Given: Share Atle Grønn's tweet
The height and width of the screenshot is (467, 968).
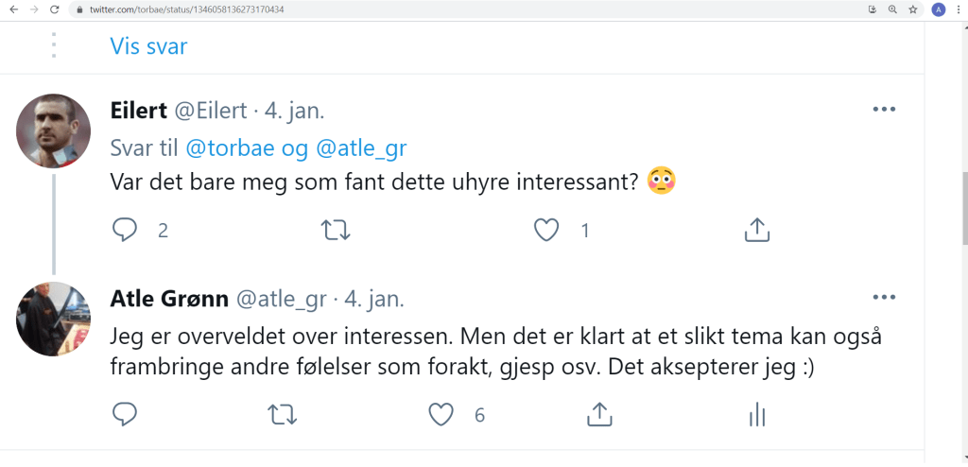Looking at the screenshot, I should coord(598,414).
